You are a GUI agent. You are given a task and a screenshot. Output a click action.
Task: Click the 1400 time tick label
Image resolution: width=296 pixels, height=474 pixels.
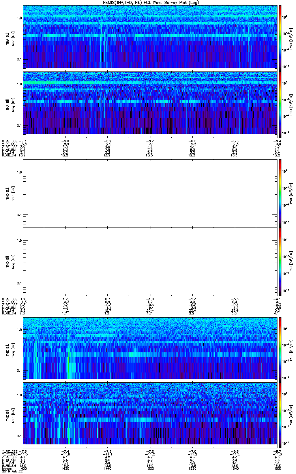(23, 468)
